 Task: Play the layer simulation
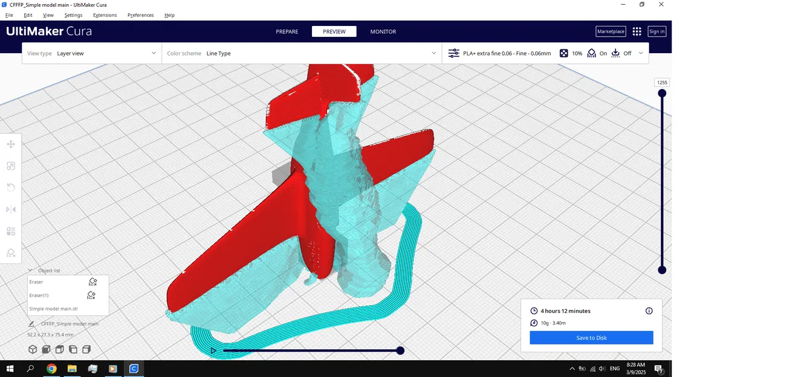pos(213,350)
